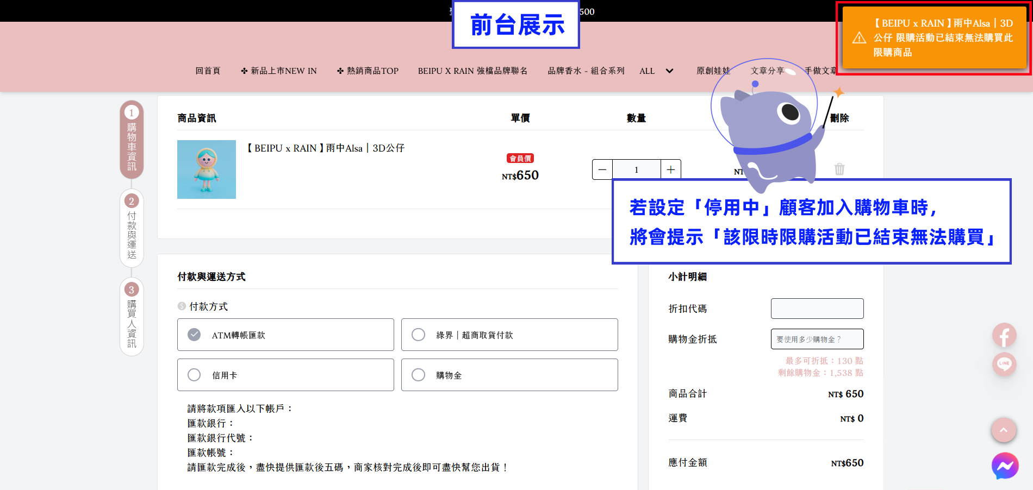This screenshot has width=1033, height=490.
Task: Open product link 【BEIPU x RAIN】雨中Alsa｜3D公仔
Action: coord(326,148)
